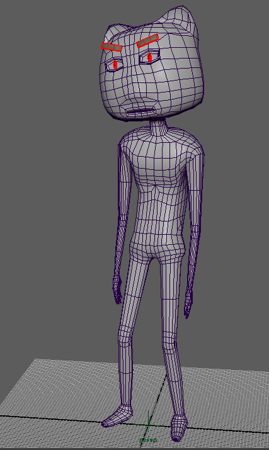Click the character's neck
Screen dimensions: 269x450
(159, 127)
